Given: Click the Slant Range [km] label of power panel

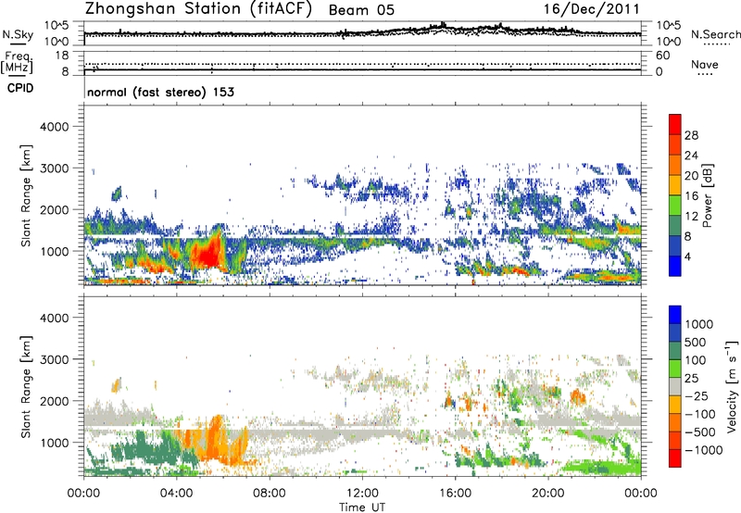Looking at the screenshot, I should (26, 195).
